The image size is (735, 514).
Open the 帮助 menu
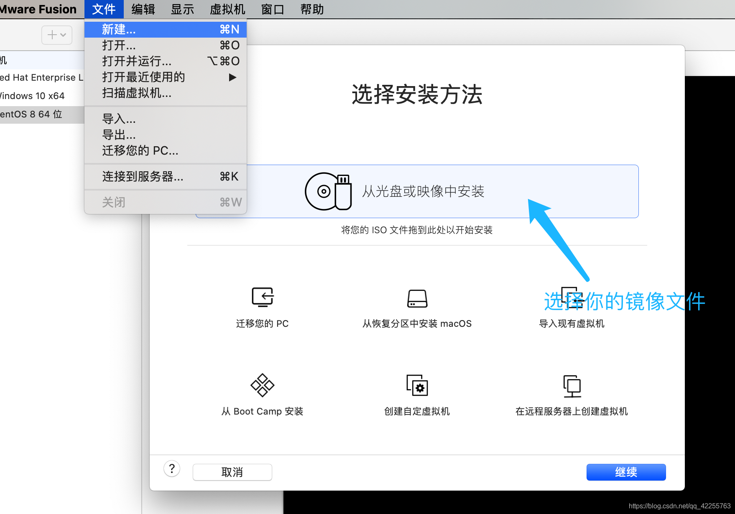coord(312,9)
